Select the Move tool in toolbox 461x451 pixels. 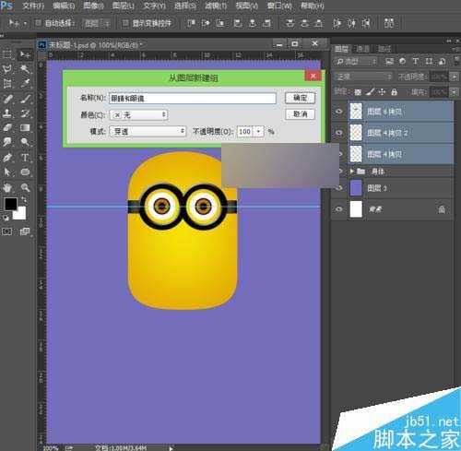pos(25,54)
